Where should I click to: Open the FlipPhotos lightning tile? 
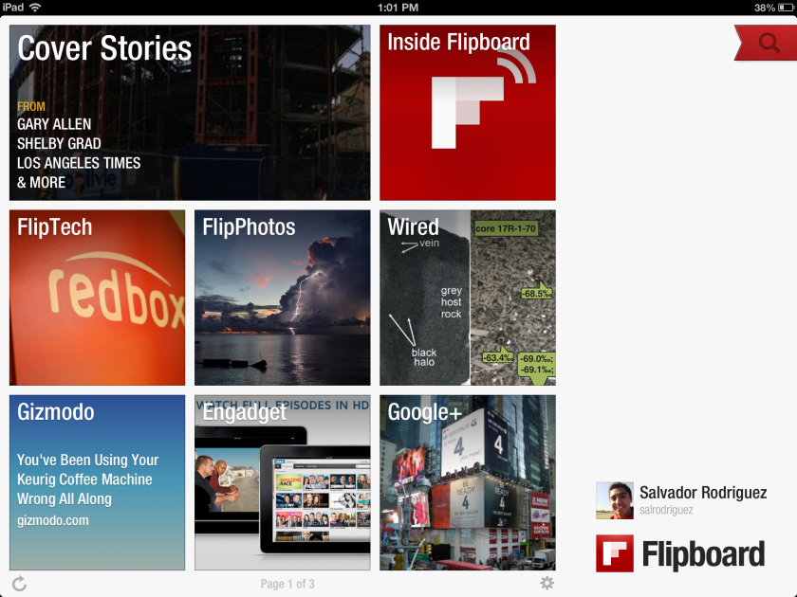tap(283, 298)
